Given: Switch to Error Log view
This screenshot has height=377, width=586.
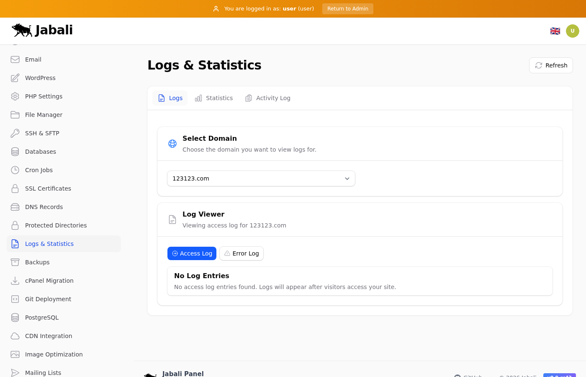Looking at the screenshot, I should point(242,253).
